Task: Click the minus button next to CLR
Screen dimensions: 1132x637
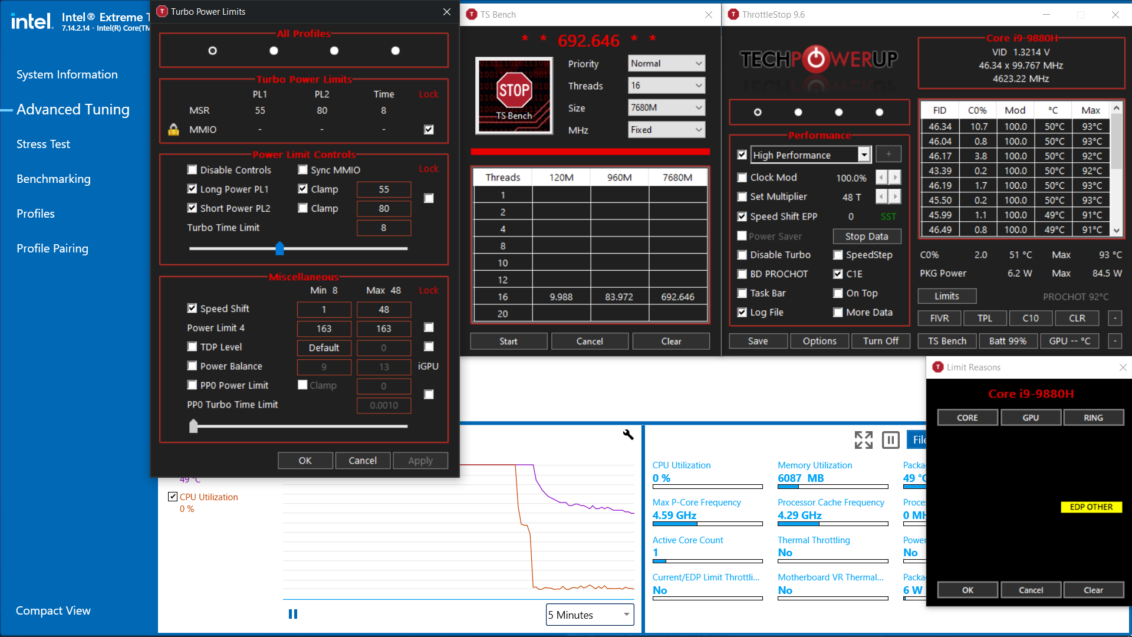Action: [1115, 318]
